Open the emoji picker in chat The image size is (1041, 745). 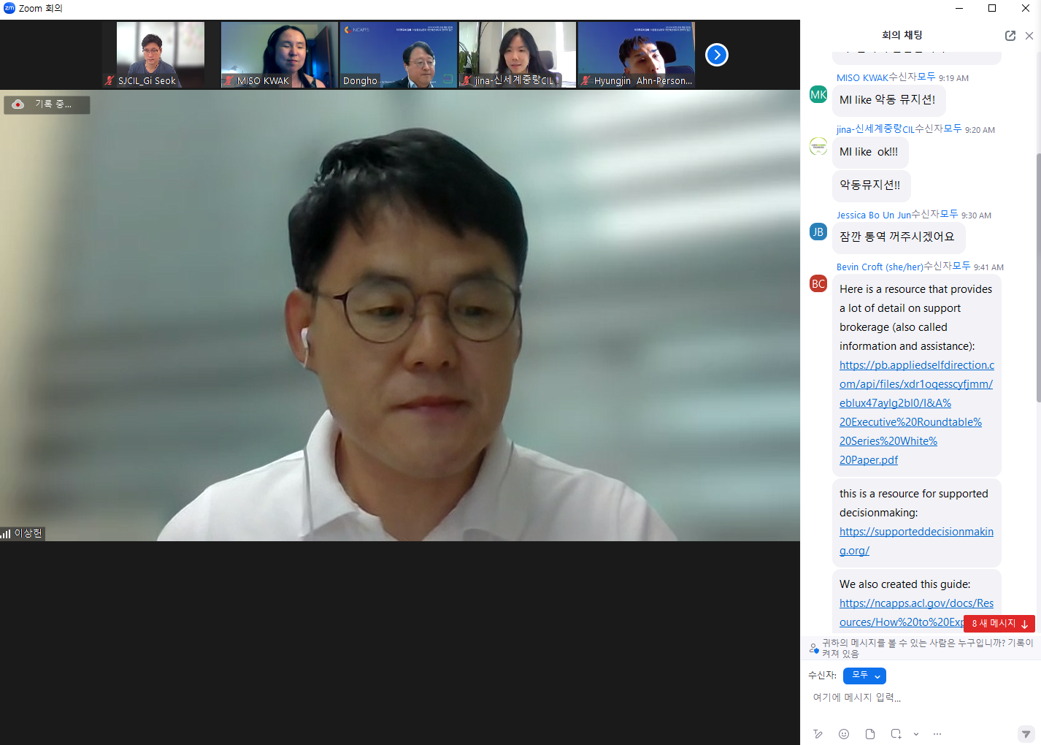(844, 734)
